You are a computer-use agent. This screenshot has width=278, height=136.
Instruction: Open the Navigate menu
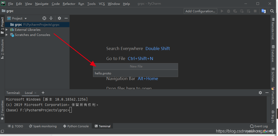coord(42,4)
